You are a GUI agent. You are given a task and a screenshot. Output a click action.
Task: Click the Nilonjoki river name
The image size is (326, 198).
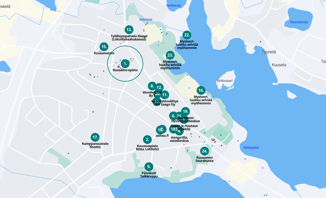tap(146, 20)
